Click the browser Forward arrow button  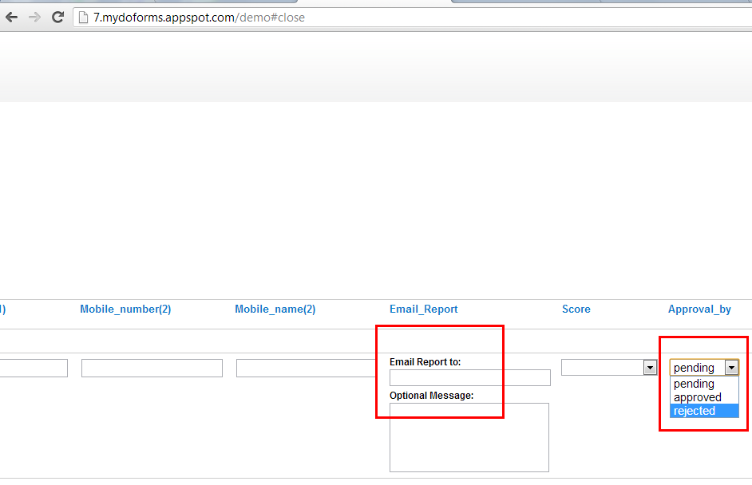click(x=34, y=17)
